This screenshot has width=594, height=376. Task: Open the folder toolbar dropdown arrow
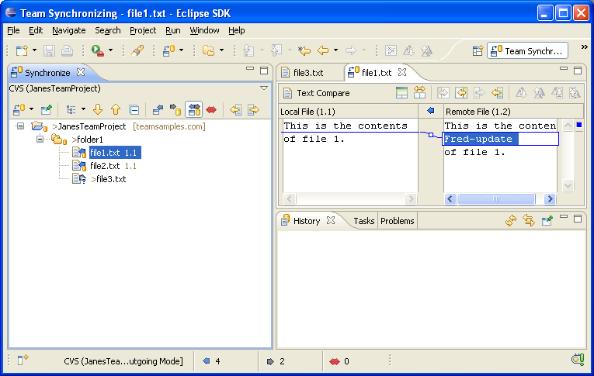(x=221, y=50)
